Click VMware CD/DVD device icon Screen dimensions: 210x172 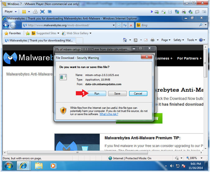pos(163,12)
